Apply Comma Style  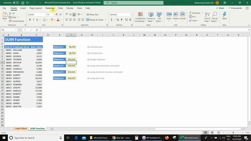[122, 20]
